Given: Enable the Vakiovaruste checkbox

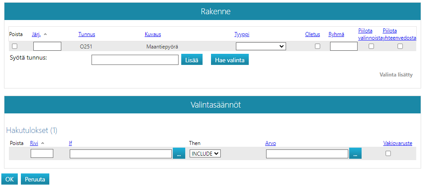Looking at the screenshot, I should point(388,153).
